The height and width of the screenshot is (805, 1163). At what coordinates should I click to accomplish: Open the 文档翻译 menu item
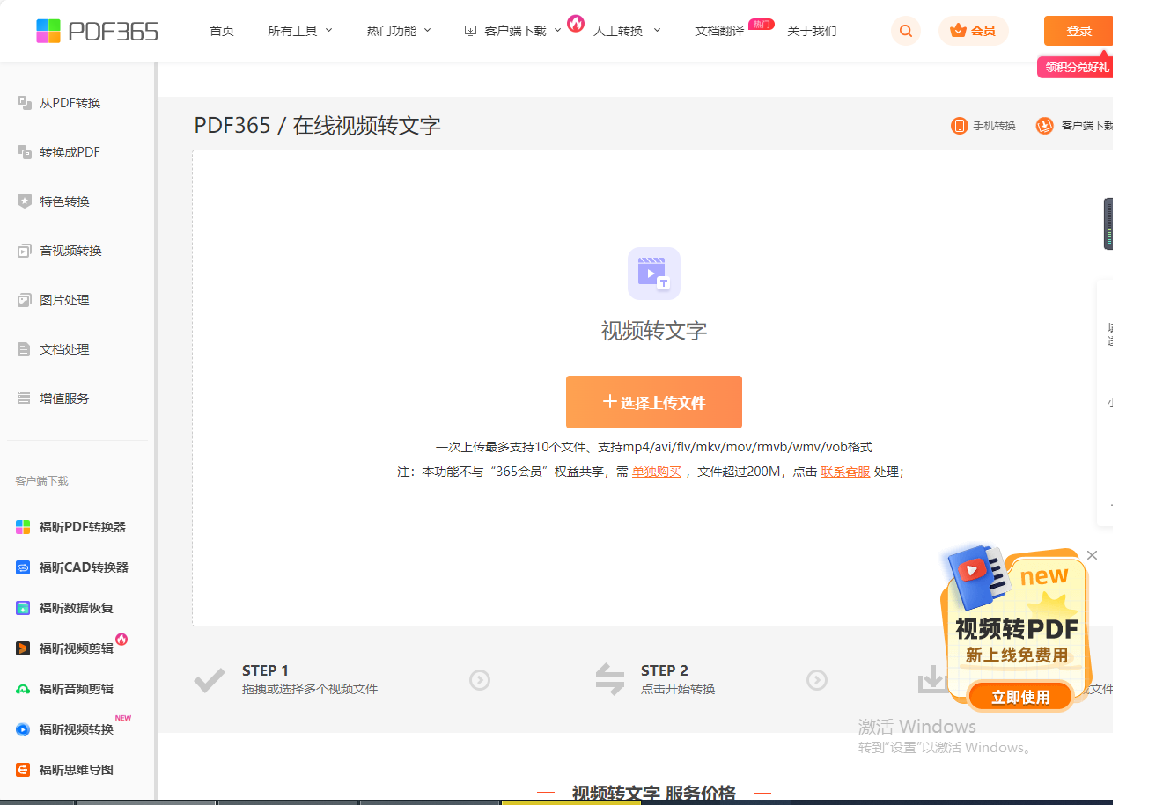(x=719, y=31)
